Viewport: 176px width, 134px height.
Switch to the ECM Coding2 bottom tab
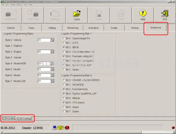tap(24, 118)
